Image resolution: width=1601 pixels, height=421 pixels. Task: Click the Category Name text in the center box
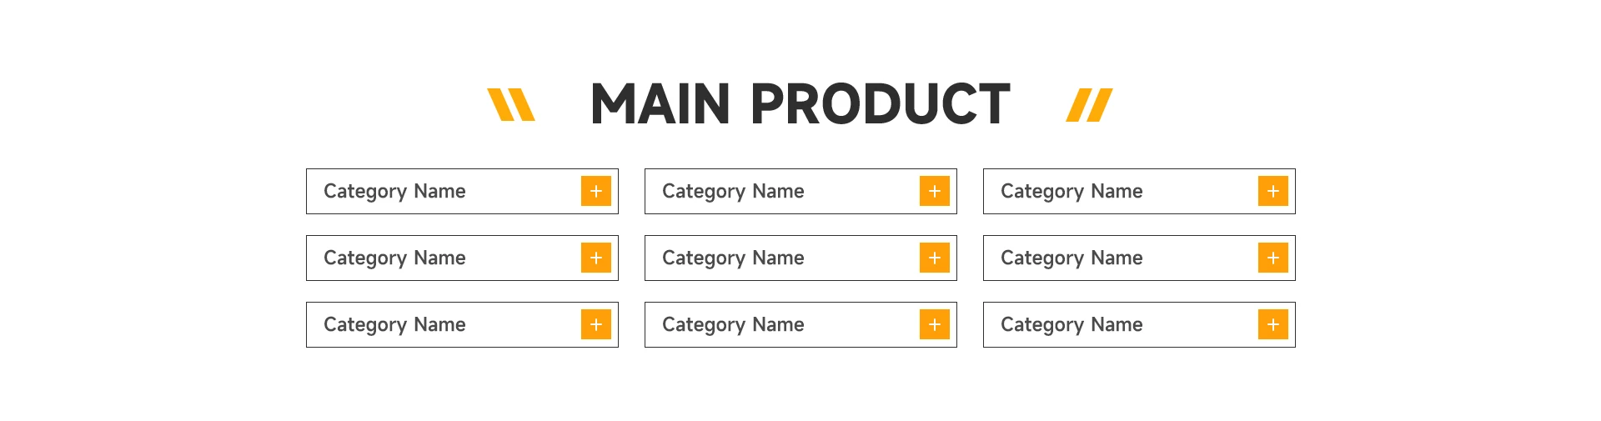coord(733,258)
